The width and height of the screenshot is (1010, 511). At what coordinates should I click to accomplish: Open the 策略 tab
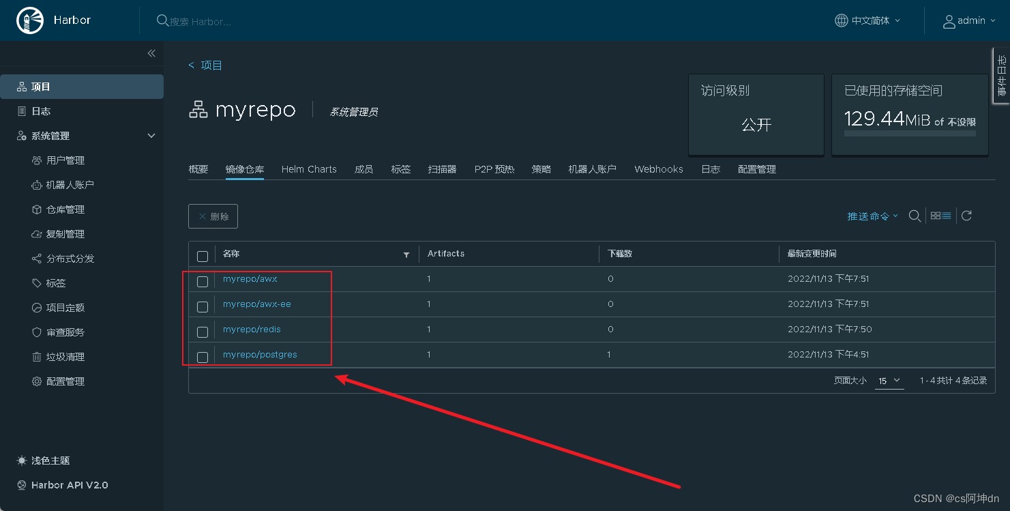[x=541, y=169]
